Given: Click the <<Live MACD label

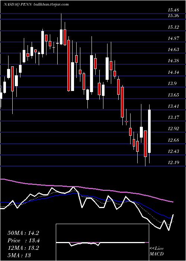Looking at the screenshot, I should pos(157,251).
